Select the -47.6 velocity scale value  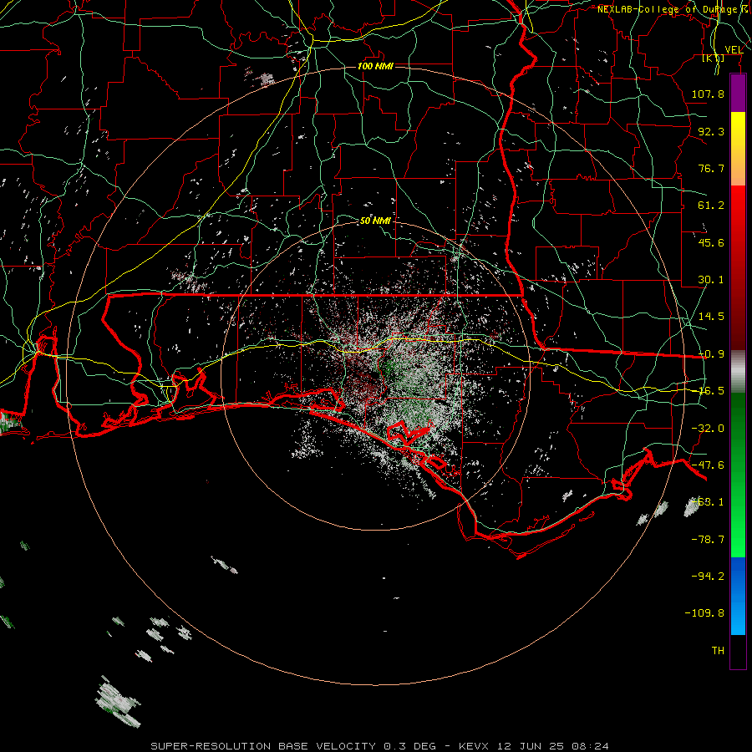(708, 465)
